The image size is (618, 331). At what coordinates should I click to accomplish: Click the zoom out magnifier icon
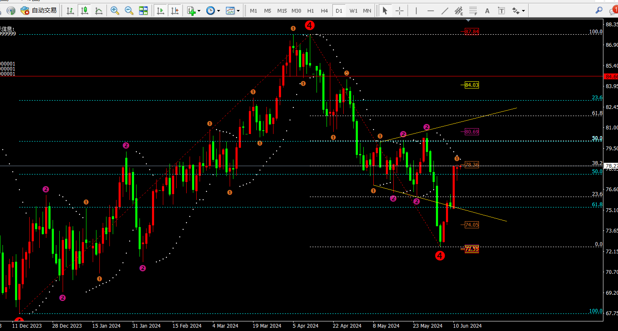pyautogui.click(x=129, y=11)
